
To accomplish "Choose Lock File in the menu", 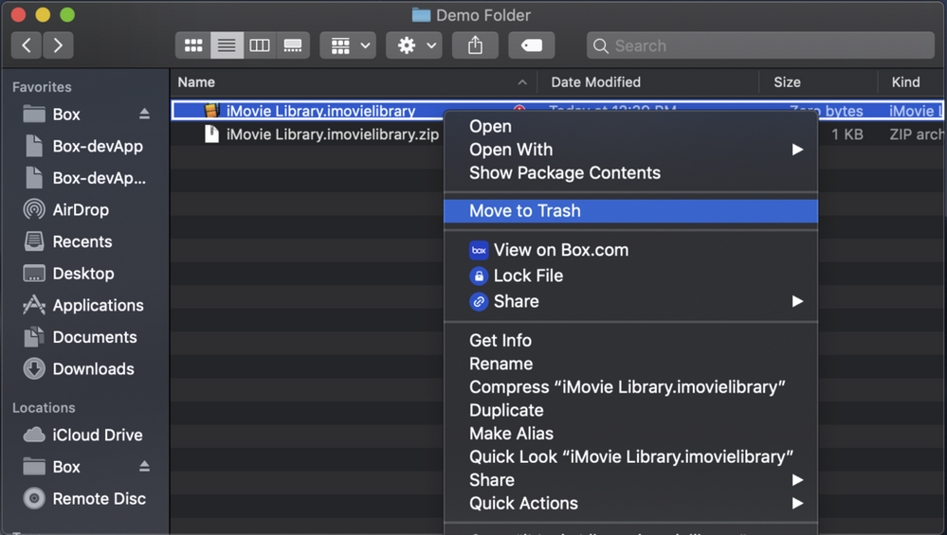I will pos(630,276).
